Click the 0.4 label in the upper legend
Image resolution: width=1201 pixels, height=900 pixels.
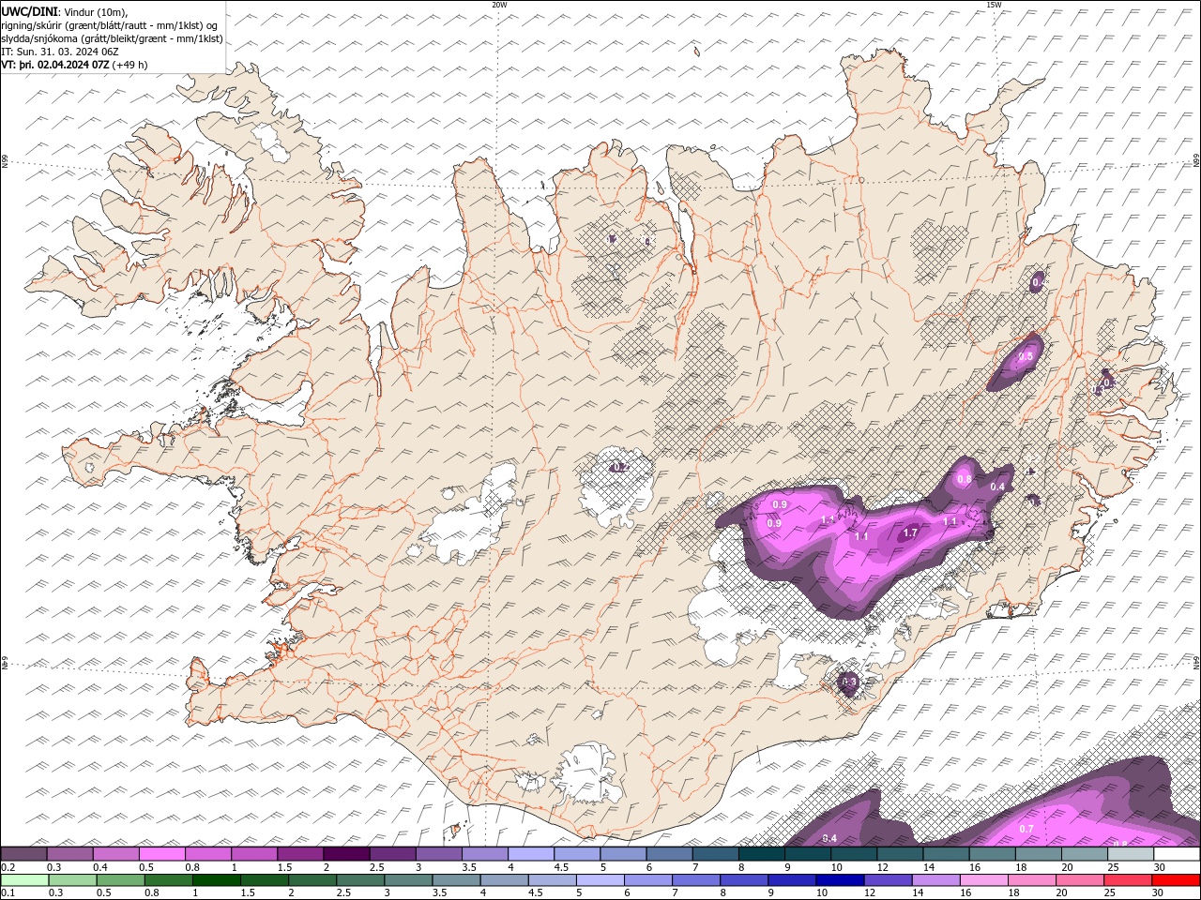coord(99,867)
